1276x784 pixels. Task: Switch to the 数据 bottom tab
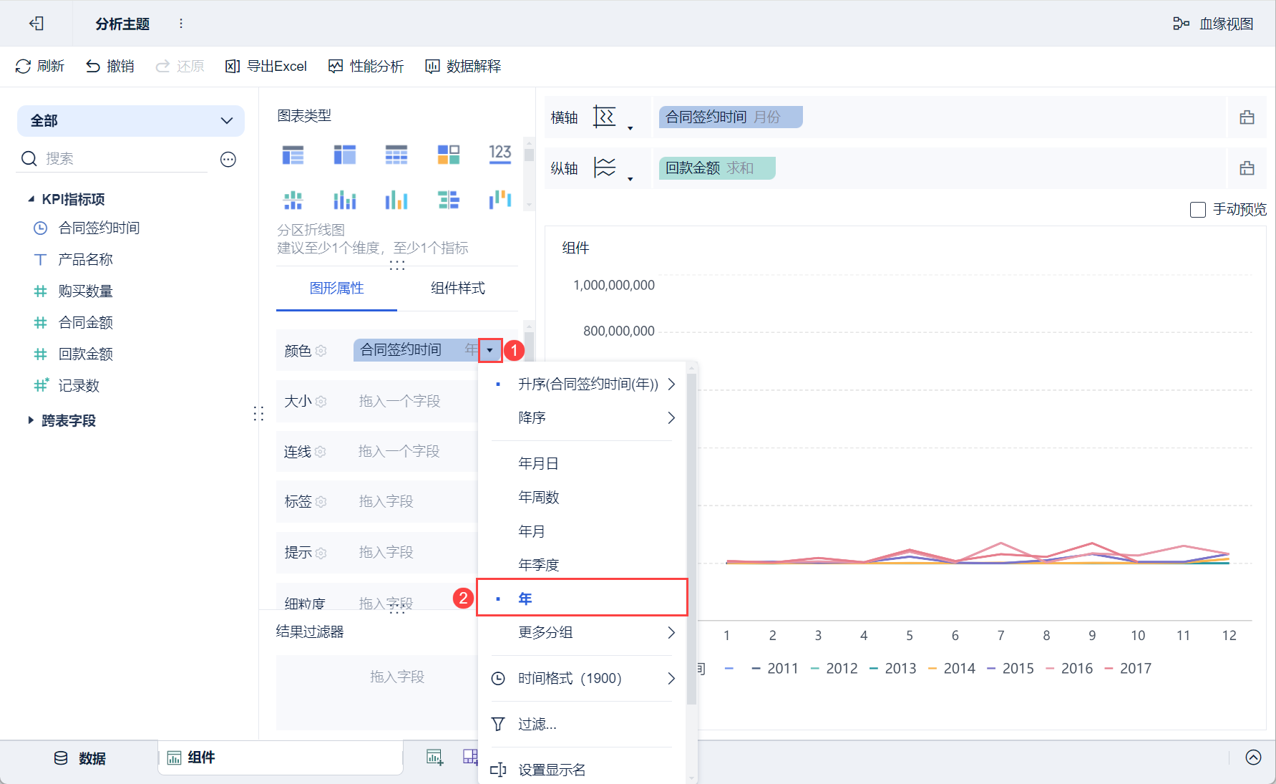pos(80,759)
